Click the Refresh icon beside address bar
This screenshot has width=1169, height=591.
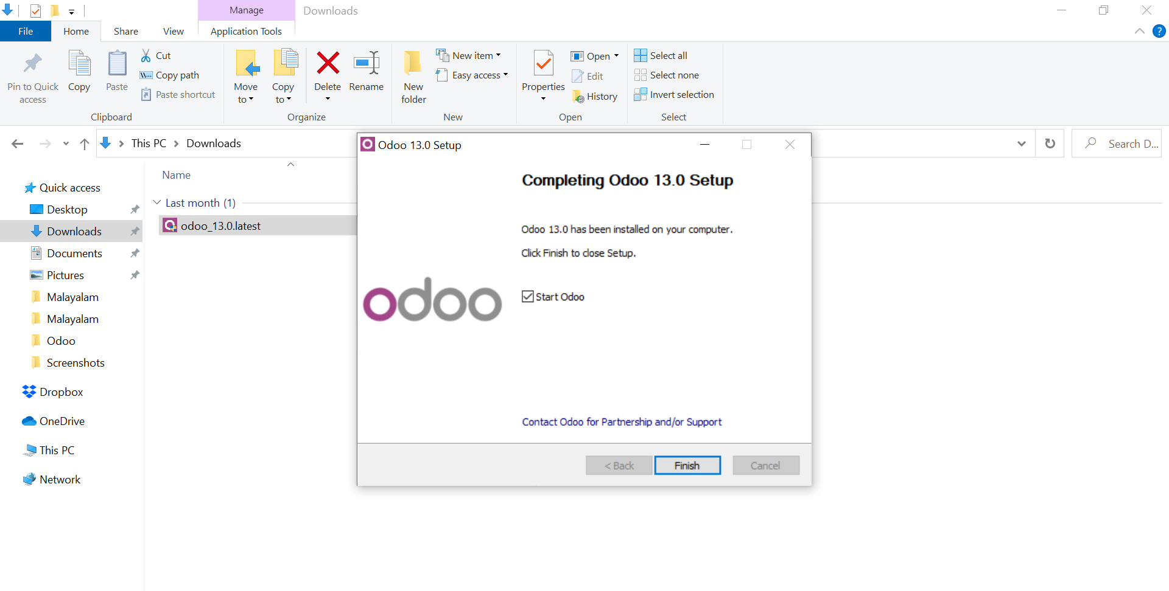(x=1050, y=143)
